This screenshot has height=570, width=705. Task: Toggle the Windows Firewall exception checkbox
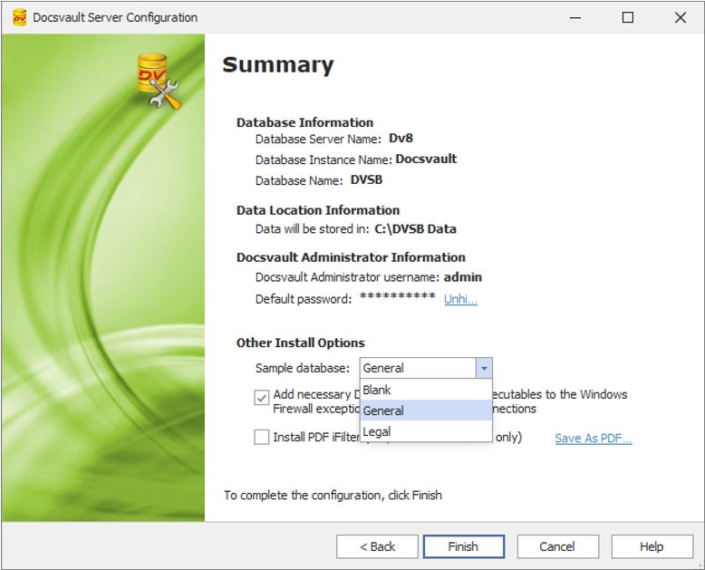(262, 398)
